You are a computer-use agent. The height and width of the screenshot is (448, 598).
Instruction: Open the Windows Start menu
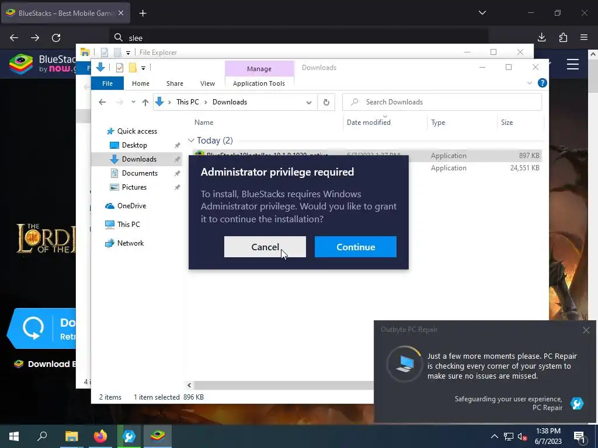click(x=14, y=436)
